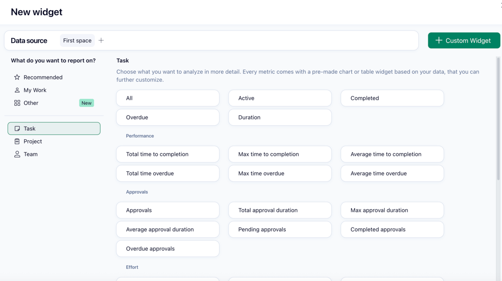This screenshot has width=502, height=281.
Task: Click the plus icon on Custom Widget
Action: click(438, 41)
